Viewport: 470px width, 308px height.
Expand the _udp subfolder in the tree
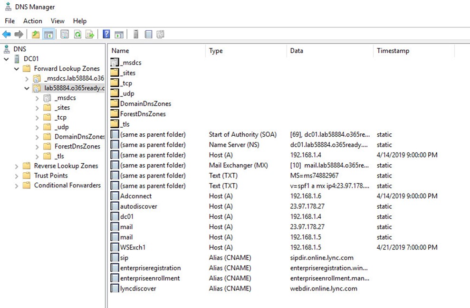click(x=37, y=128)
